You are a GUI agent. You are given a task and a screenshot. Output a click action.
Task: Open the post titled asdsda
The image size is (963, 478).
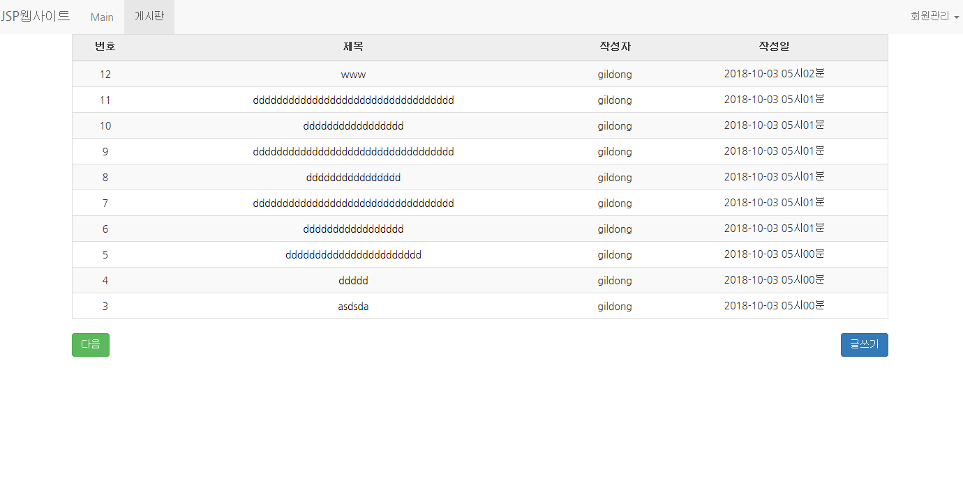point(353,306)
